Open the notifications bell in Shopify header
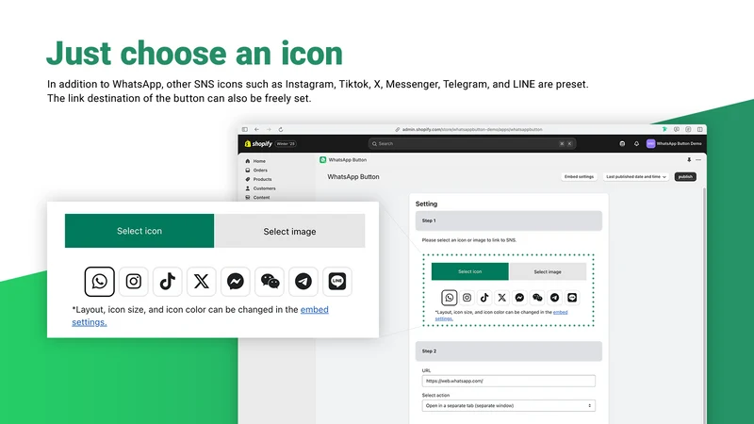Screen dimensions: 754x424 point(636,144)
